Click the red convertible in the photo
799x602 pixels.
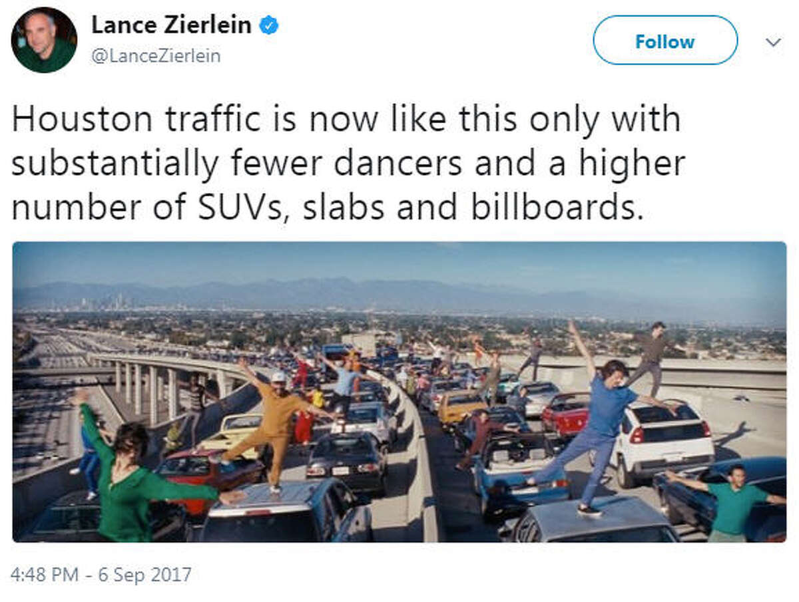click(566, 414)
